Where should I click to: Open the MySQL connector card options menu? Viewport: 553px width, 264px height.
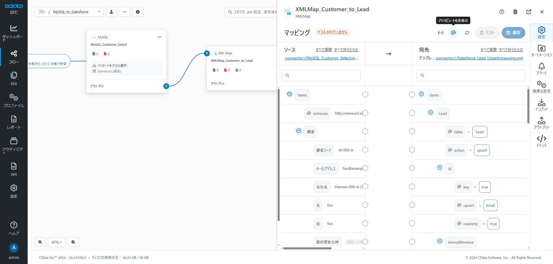tap(160, 37)
